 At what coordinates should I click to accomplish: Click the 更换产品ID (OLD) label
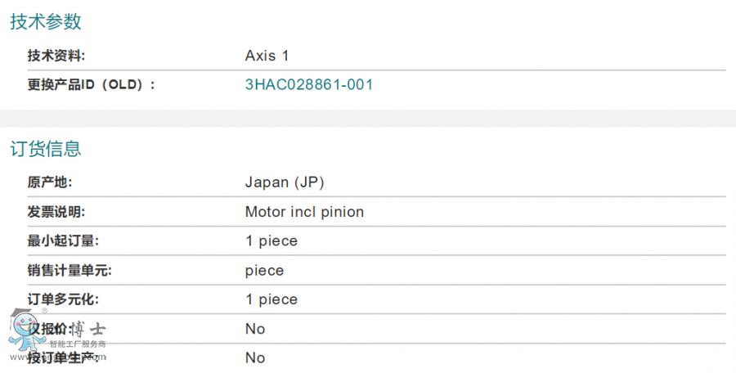91,84
